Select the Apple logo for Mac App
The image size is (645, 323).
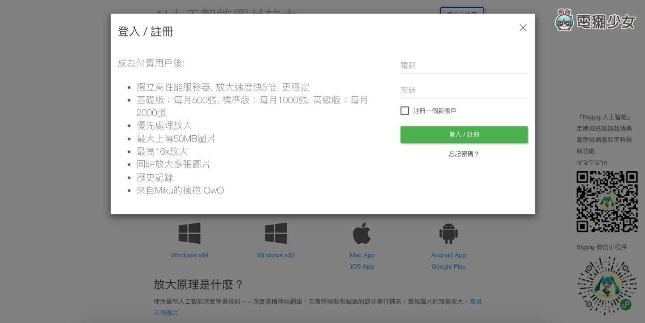pos(362,232)
